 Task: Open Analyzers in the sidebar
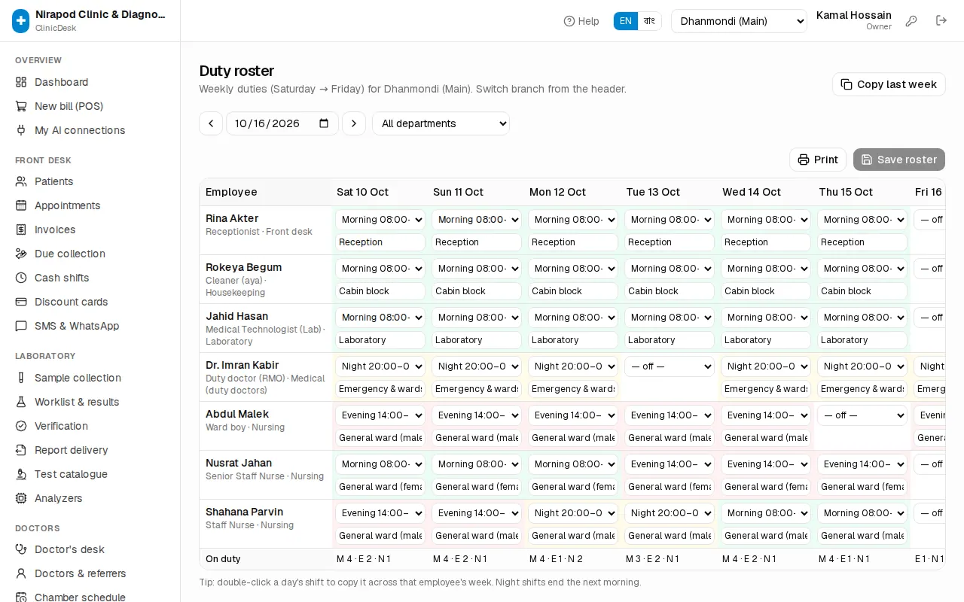pos(90,498)
